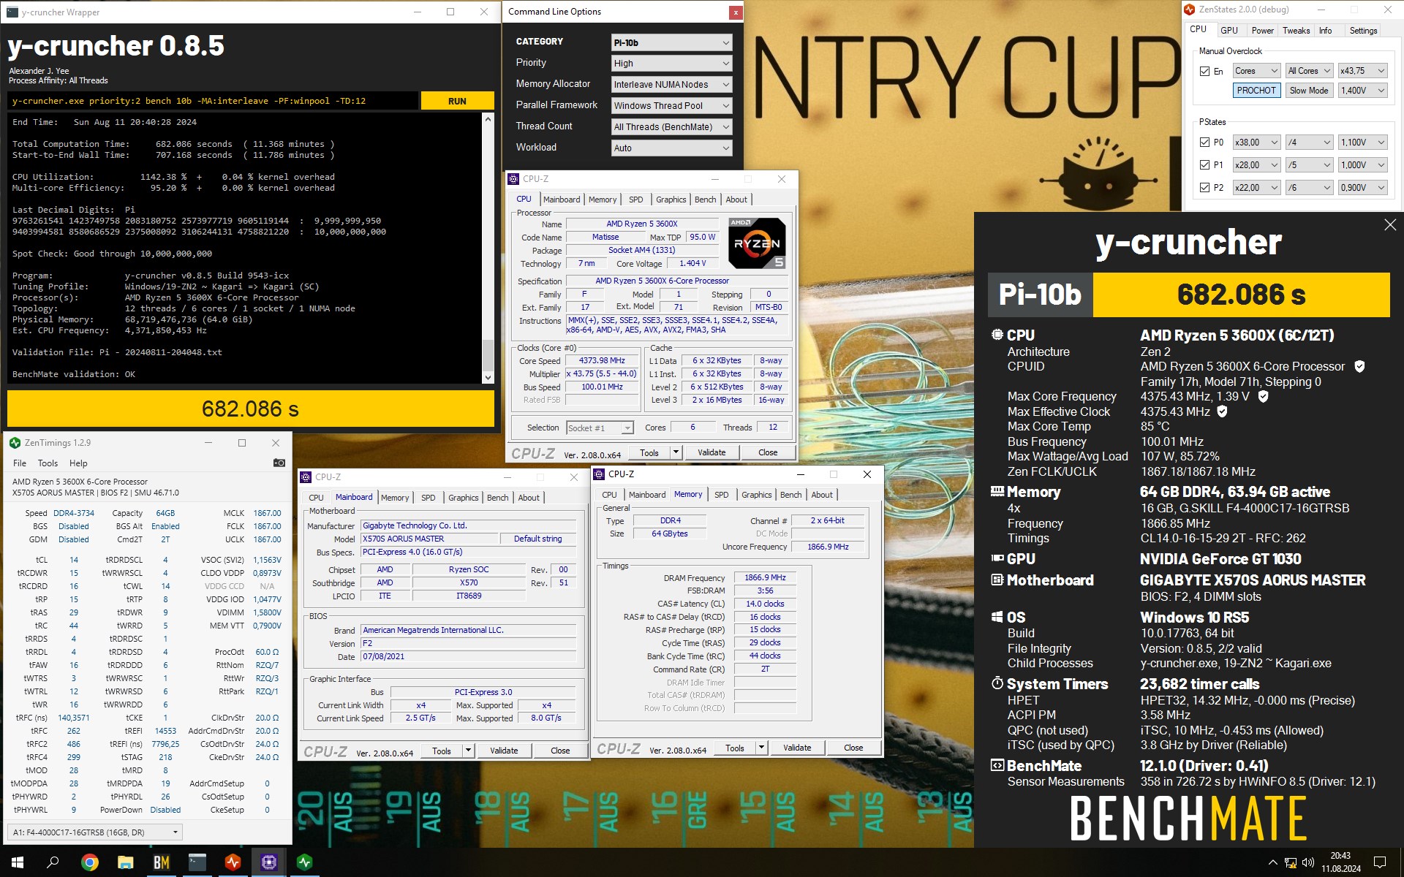Click the yellow RUN button
The height and width of the screenshot is (877, 1404).
click(x=457, y=101)
